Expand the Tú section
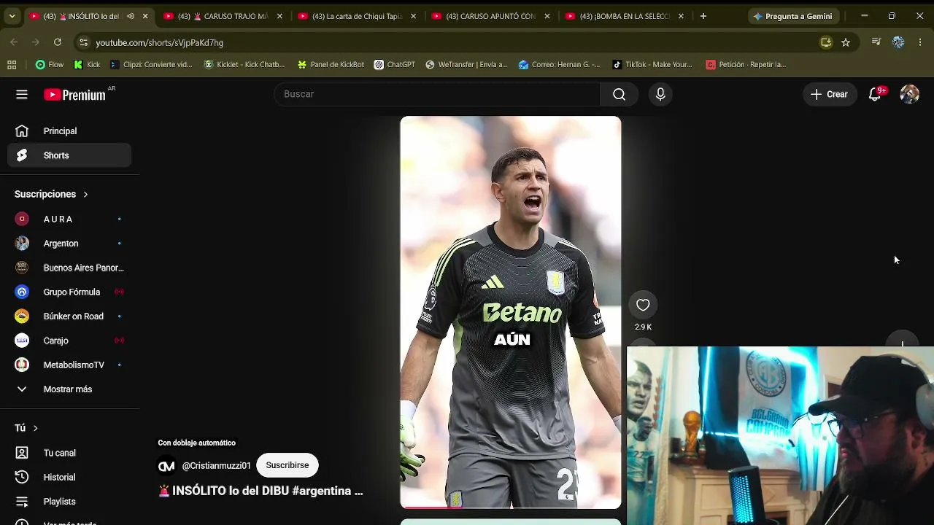Image resolution: width=934 pixels, height=525 pixels. (x=26, y=428)
